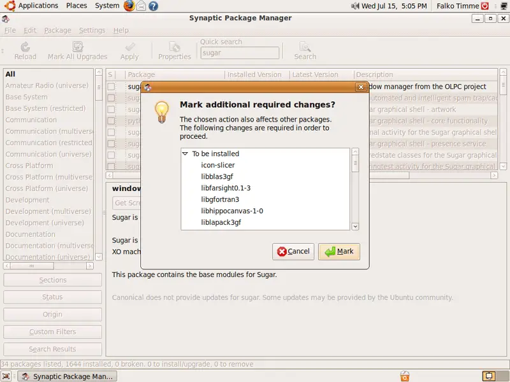510x382 pixels.
Task: Click the Wed Jul 15 clock
Action: point(394,6)
